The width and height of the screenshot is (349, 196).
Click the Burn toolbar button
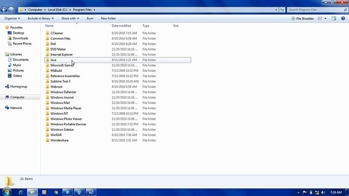tap(90, 19)
